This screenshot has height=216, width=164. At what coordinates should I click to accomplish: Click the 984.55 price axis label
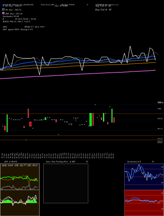(160, 118)
